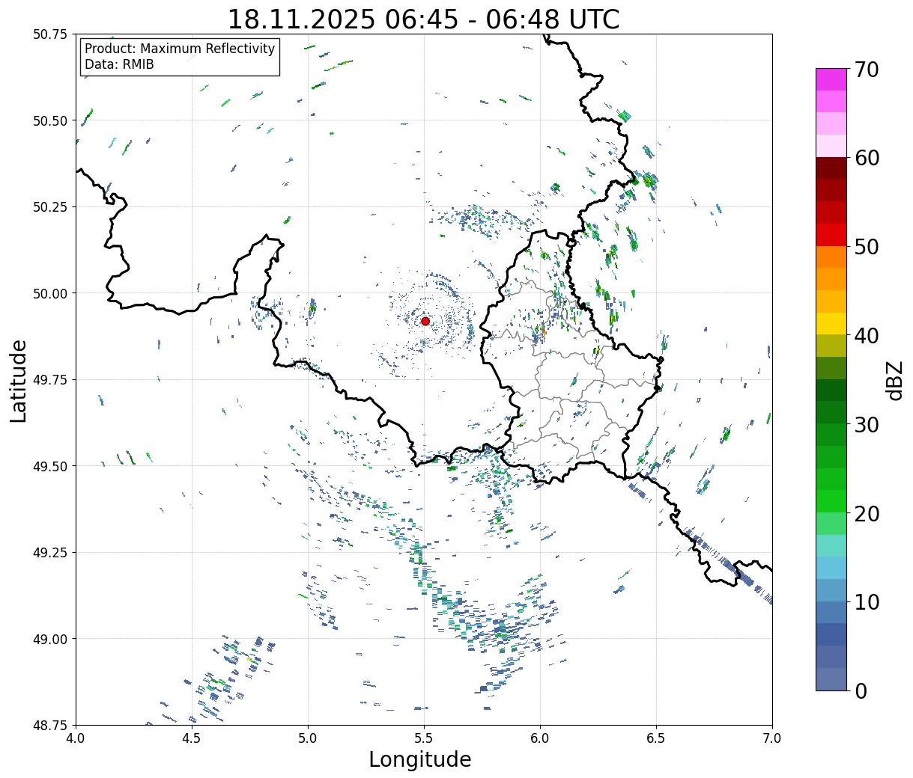Click the bright green band above 20 dBZ

[831, 500]
